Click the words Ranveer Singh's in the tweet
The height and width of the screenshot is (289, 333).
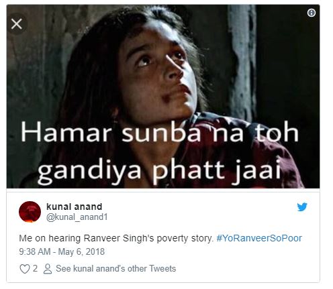119,238
